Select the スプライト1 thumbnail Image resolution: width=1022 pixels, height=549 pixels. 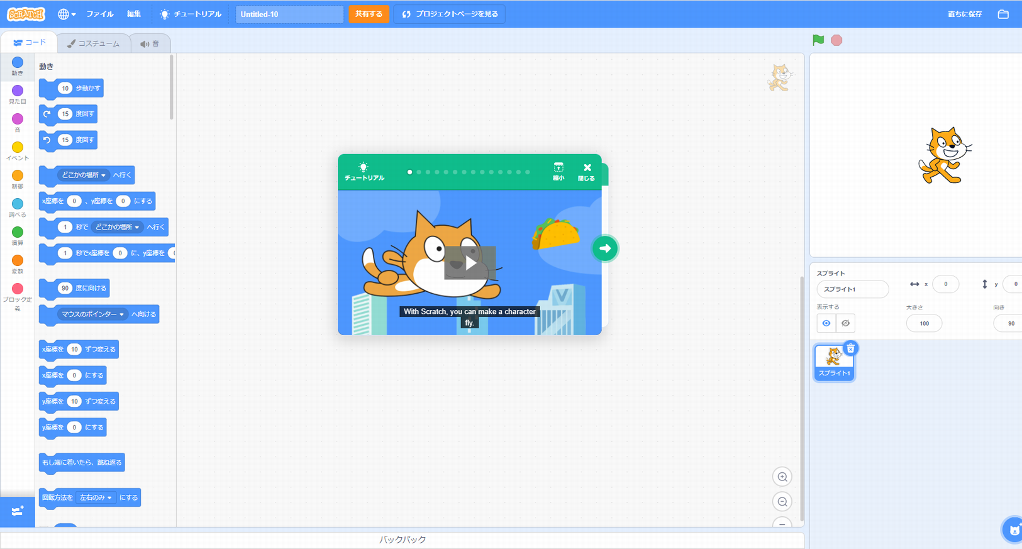(x=834, y=363)
